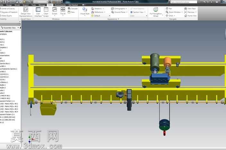The height and width of the screenshot is (150, 226).
Task: Switch to the Inspect tab
Action: (x=25, y=5)
